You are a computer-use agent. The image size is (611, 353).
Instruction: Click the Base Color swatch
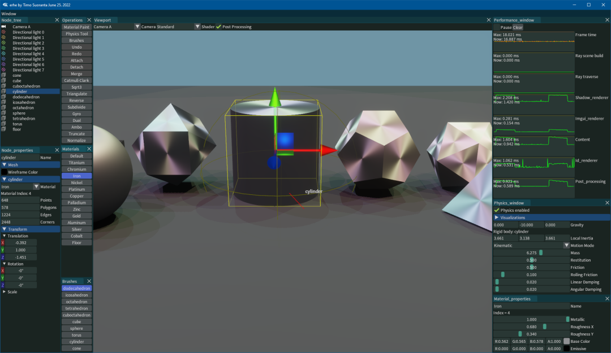(x=566, y=341)
